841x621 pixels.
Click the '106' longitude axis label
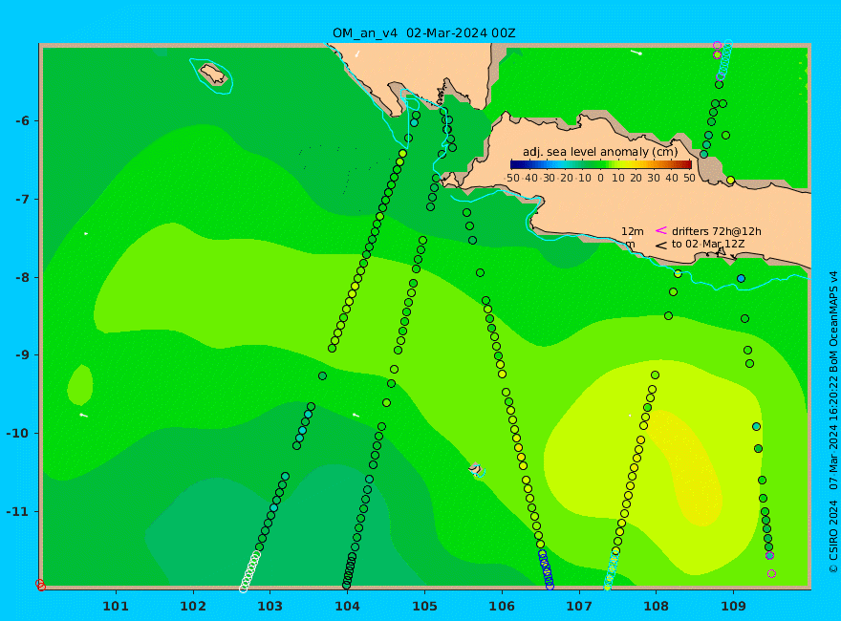coord(502,607)
